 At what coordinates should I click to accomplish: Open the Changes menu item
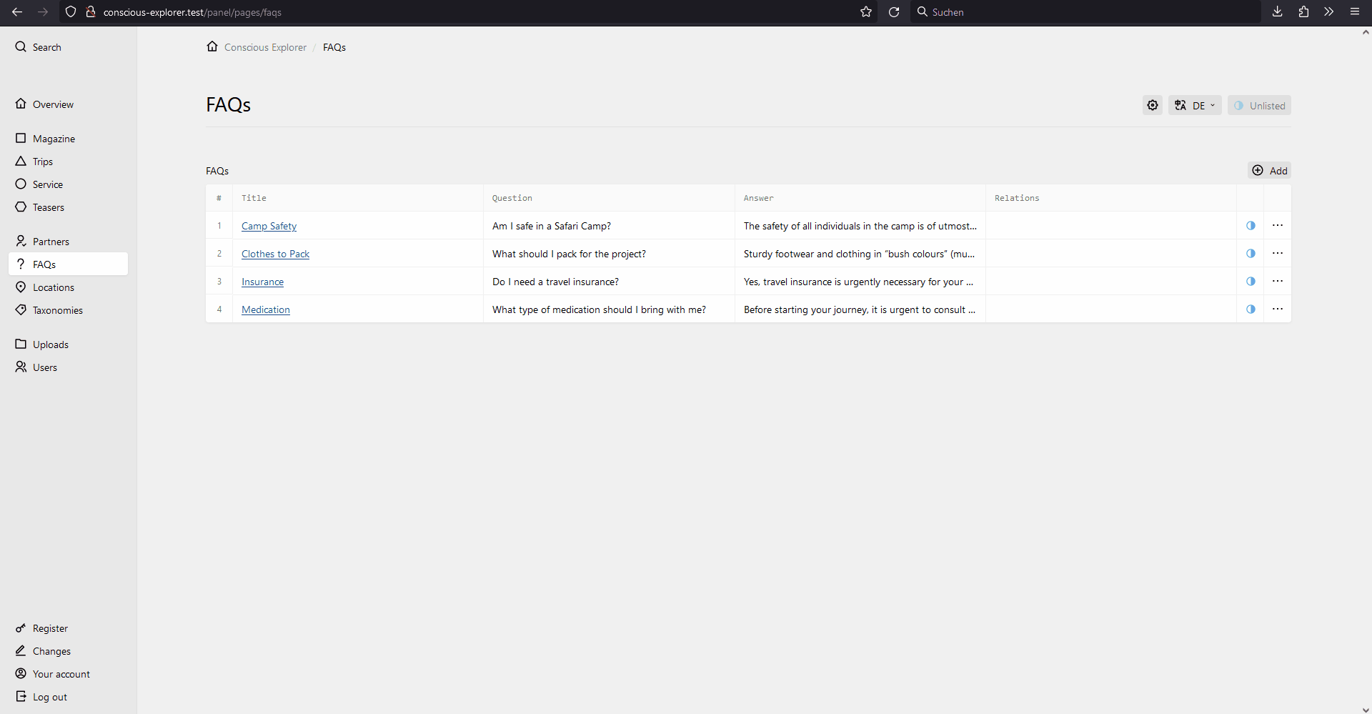(50, 650)
